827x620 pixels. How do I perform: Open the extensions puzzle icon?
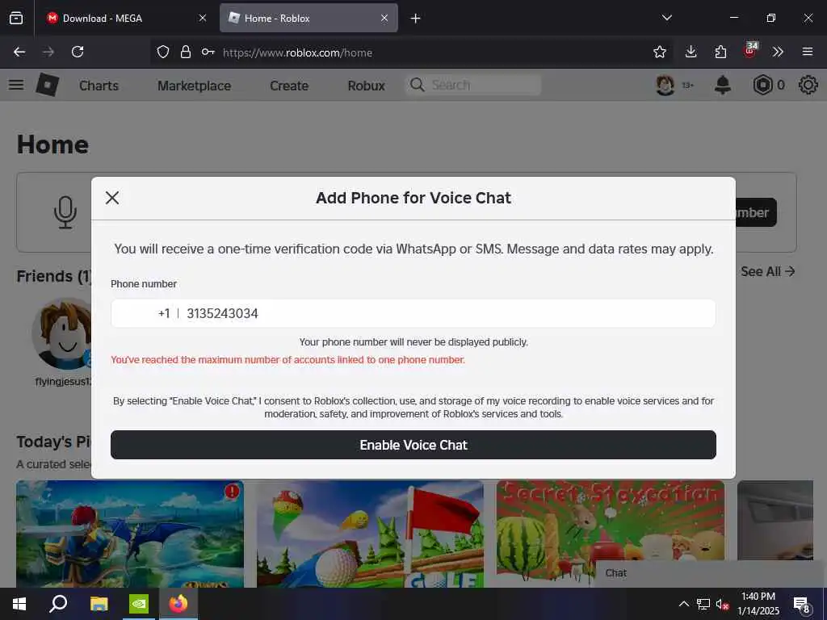click(720, 52)
